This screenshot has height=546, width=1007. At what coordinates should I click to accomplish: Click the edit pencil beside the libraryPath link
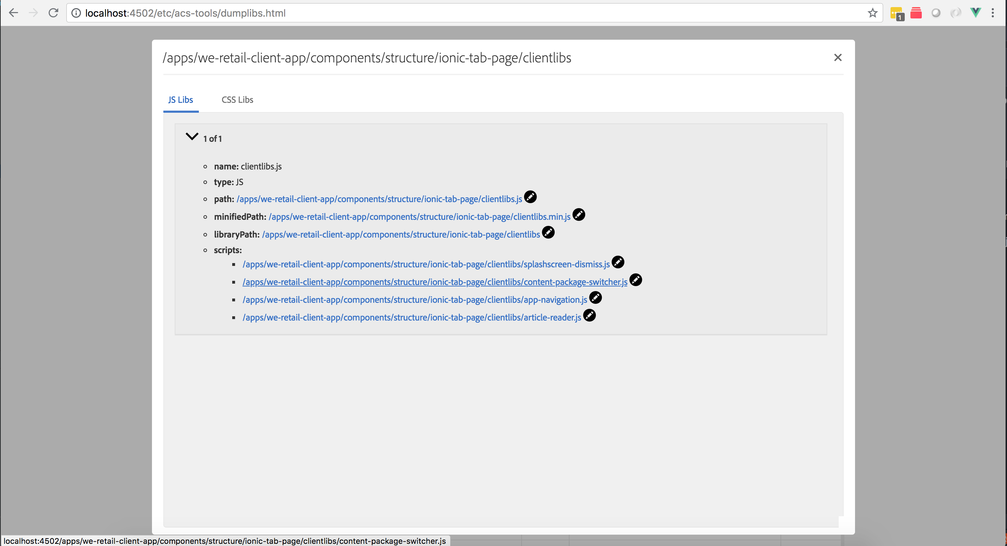(548, 232)
